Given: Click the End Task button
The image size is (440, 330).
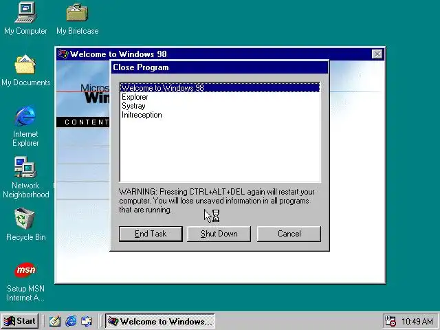Looking at the screenshot, I should (151, 234).
